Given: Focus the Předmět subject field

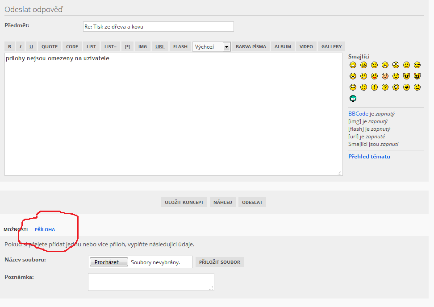Looking at the screenshot, I should click(158, 27).
